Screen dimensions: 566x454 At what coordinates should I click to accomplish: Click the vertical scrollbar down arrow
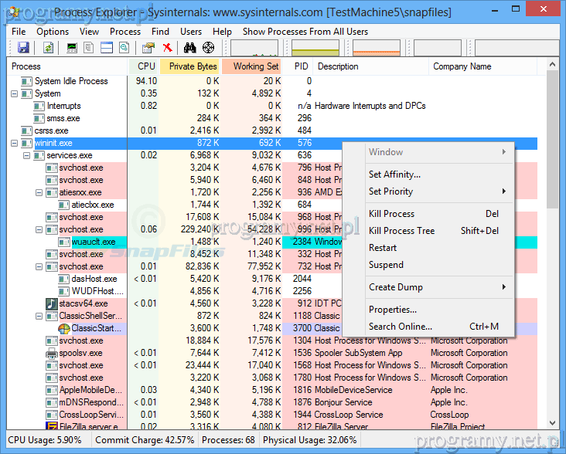click(552, 423)
